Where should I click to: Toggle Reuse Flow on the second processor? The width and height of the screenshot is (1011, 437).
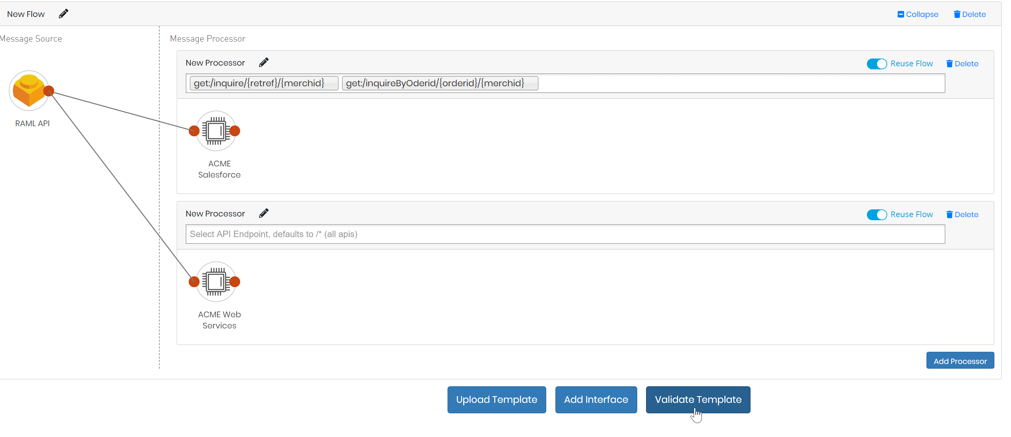pyautogui.click(x=877, y=214)
